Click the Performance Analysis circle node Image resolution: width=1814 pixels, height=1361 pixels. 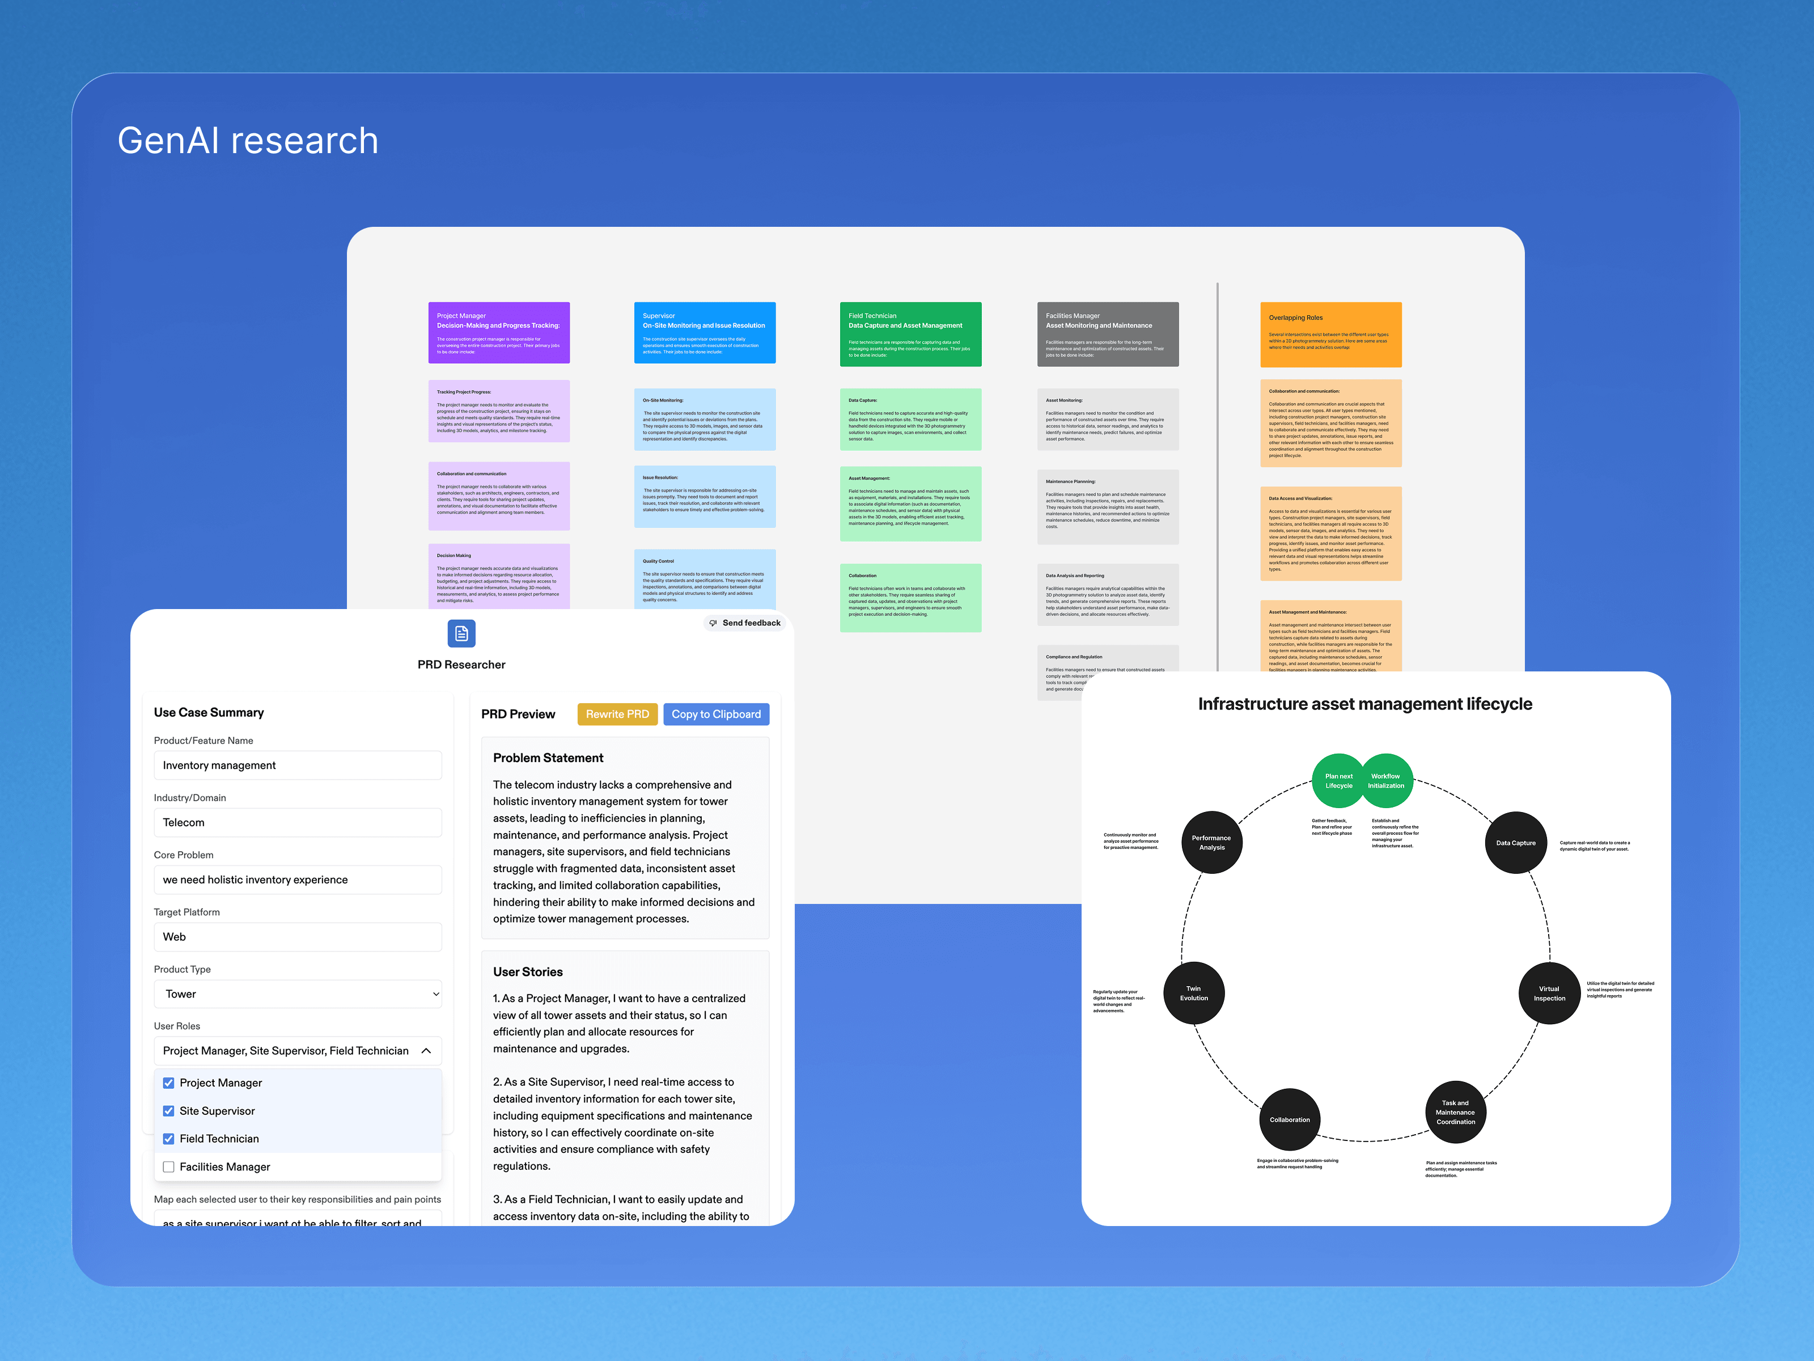point(1211,843)
